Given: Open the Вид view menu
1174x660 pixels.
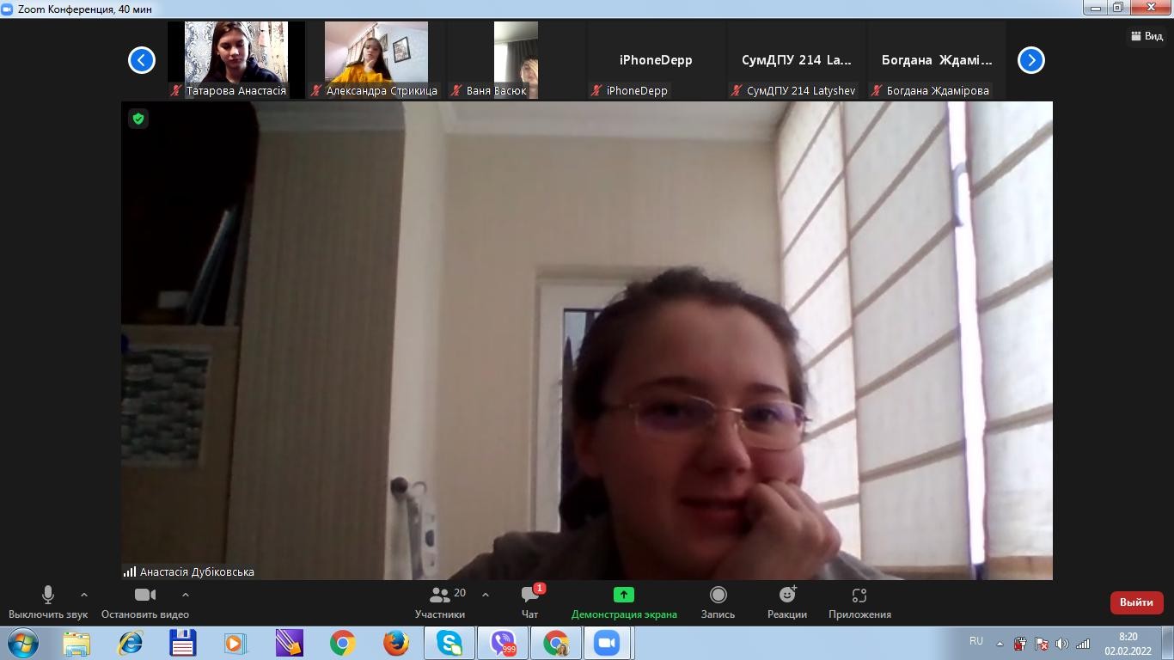Looking at the screenshot, I should click(1146, 36).
